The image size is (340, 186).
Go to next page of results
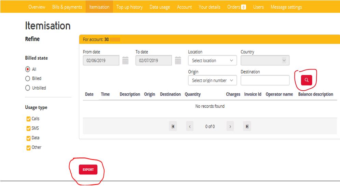coord(230,126)
